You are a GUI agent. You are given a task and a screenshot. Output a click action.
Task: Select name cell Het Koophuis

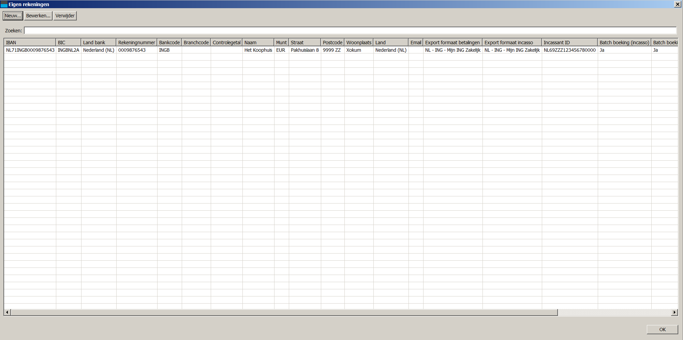[258, 50]
